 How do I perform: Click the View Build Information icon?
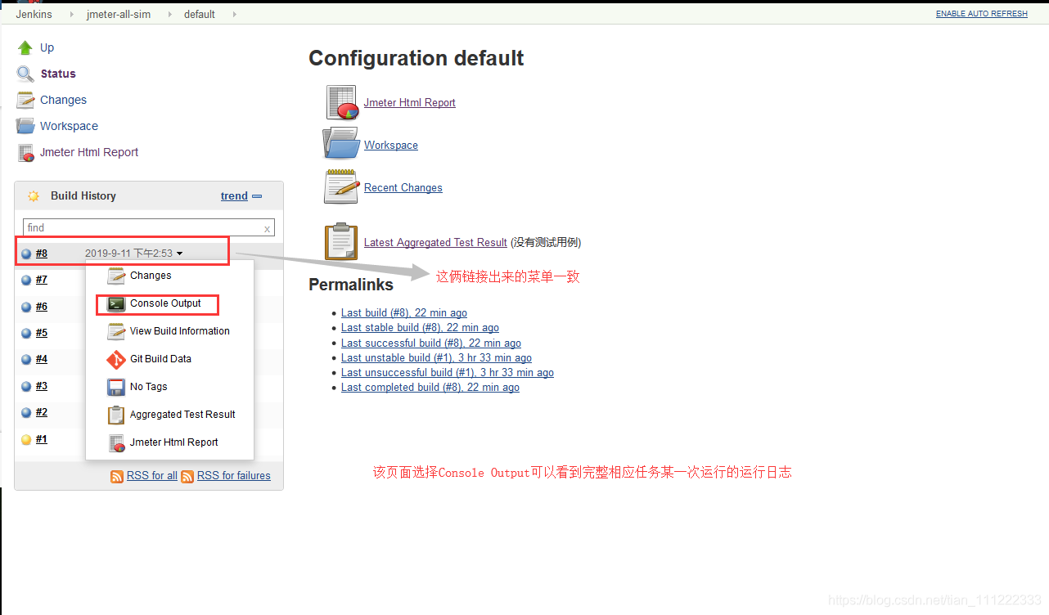tap(116, 331)
